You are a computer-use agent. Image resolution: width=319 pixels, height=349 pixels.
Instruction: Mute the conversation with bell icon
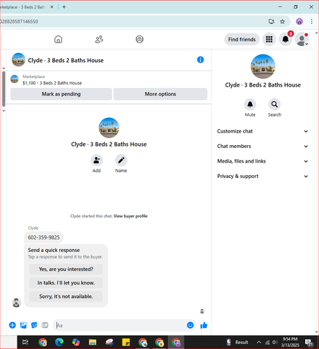[x=250, y=105]
